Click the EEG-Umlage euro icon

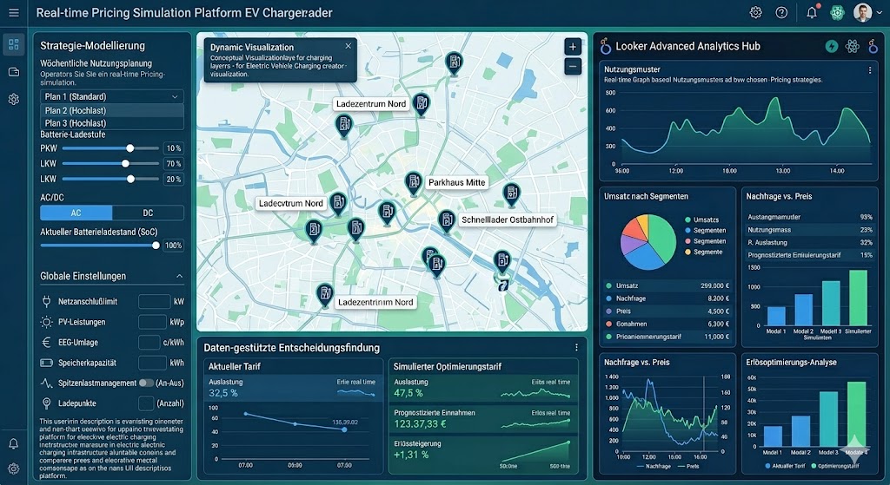pyautogui.click(x=47, y=342)
